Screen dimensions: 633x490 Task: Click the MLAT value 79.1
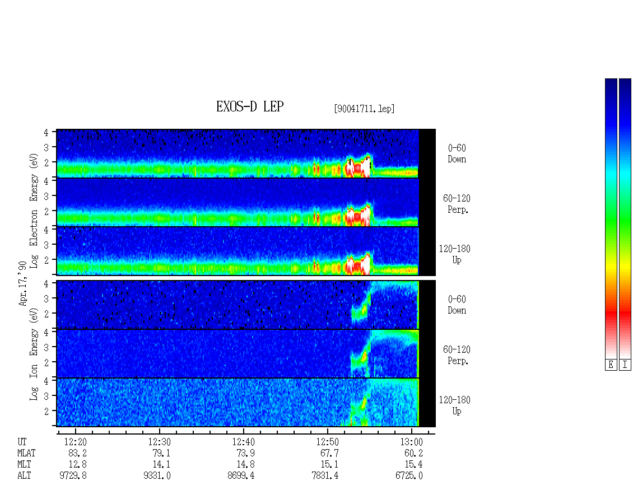tap(161, 453)
